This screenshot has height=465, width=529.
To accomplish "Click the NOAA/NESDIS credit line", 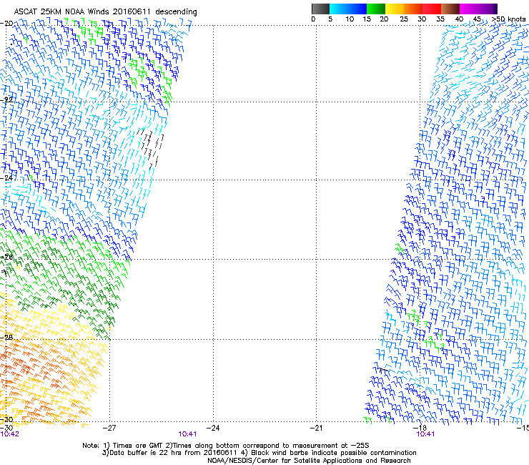I will click(x=309, y=461).
